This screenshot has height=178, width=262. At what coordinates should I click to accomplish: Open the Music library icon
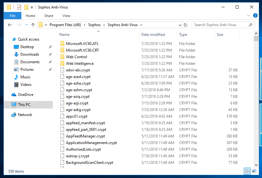point(16,77)
